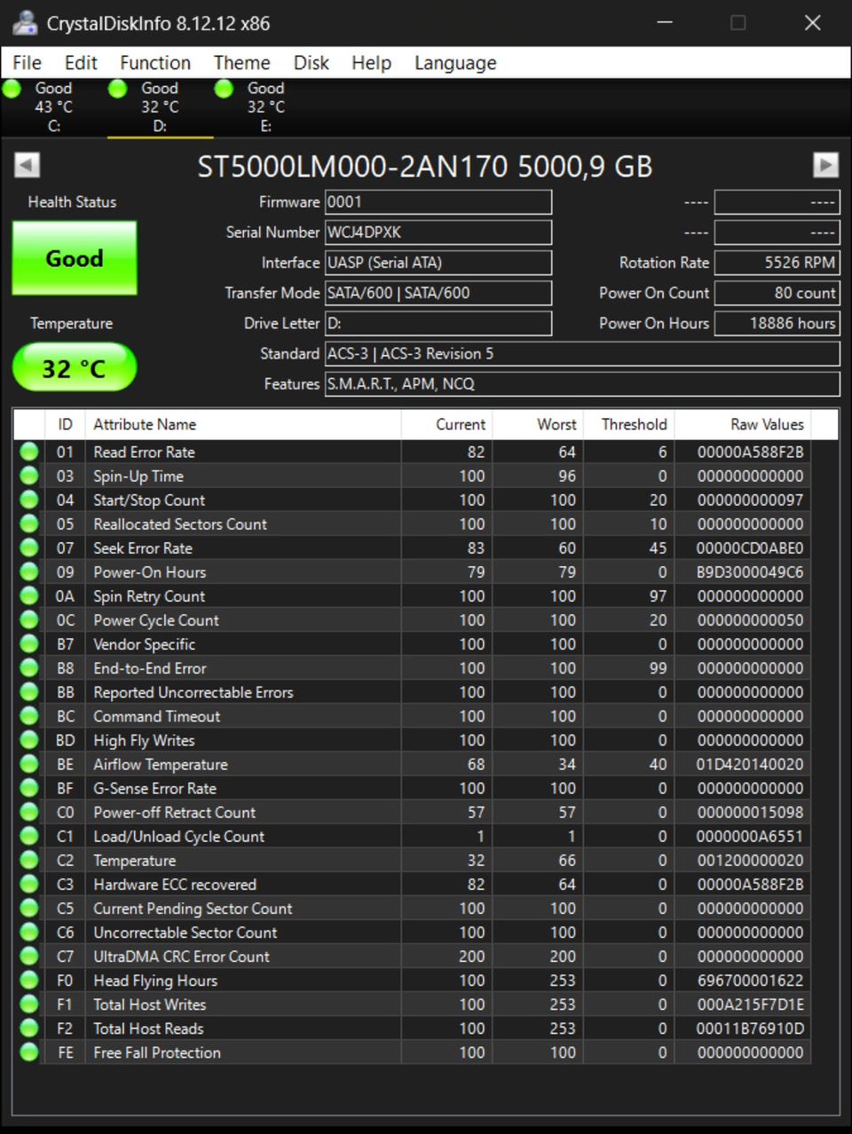Click status icon of Free Fall Protection row
852x1134 pixels.
point(29,1051)
